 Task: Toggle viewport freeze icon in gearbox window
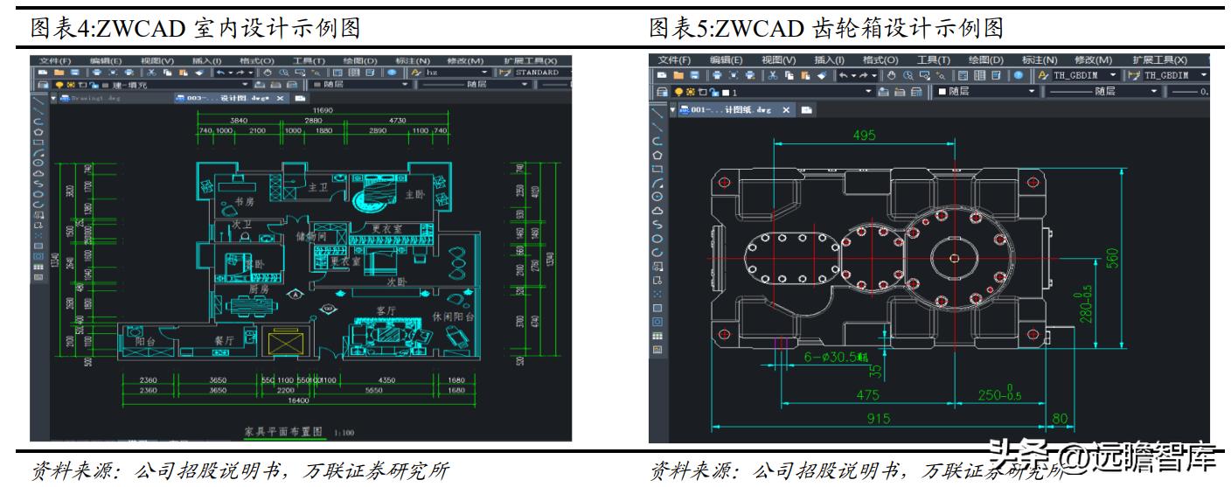[x=702, y=92]
